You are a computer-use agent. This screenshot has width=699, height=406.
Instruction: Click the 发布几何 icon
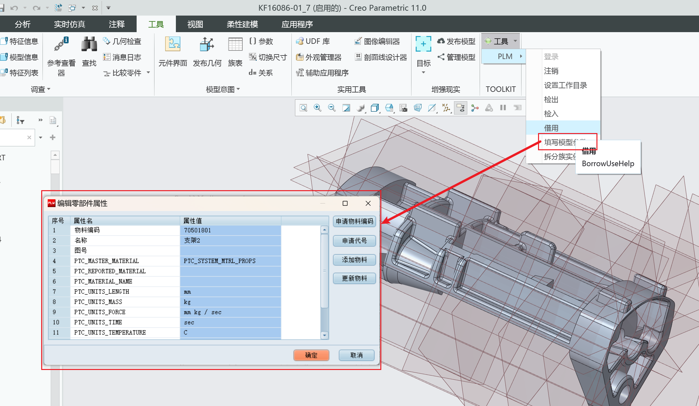[x=207, y=44]
